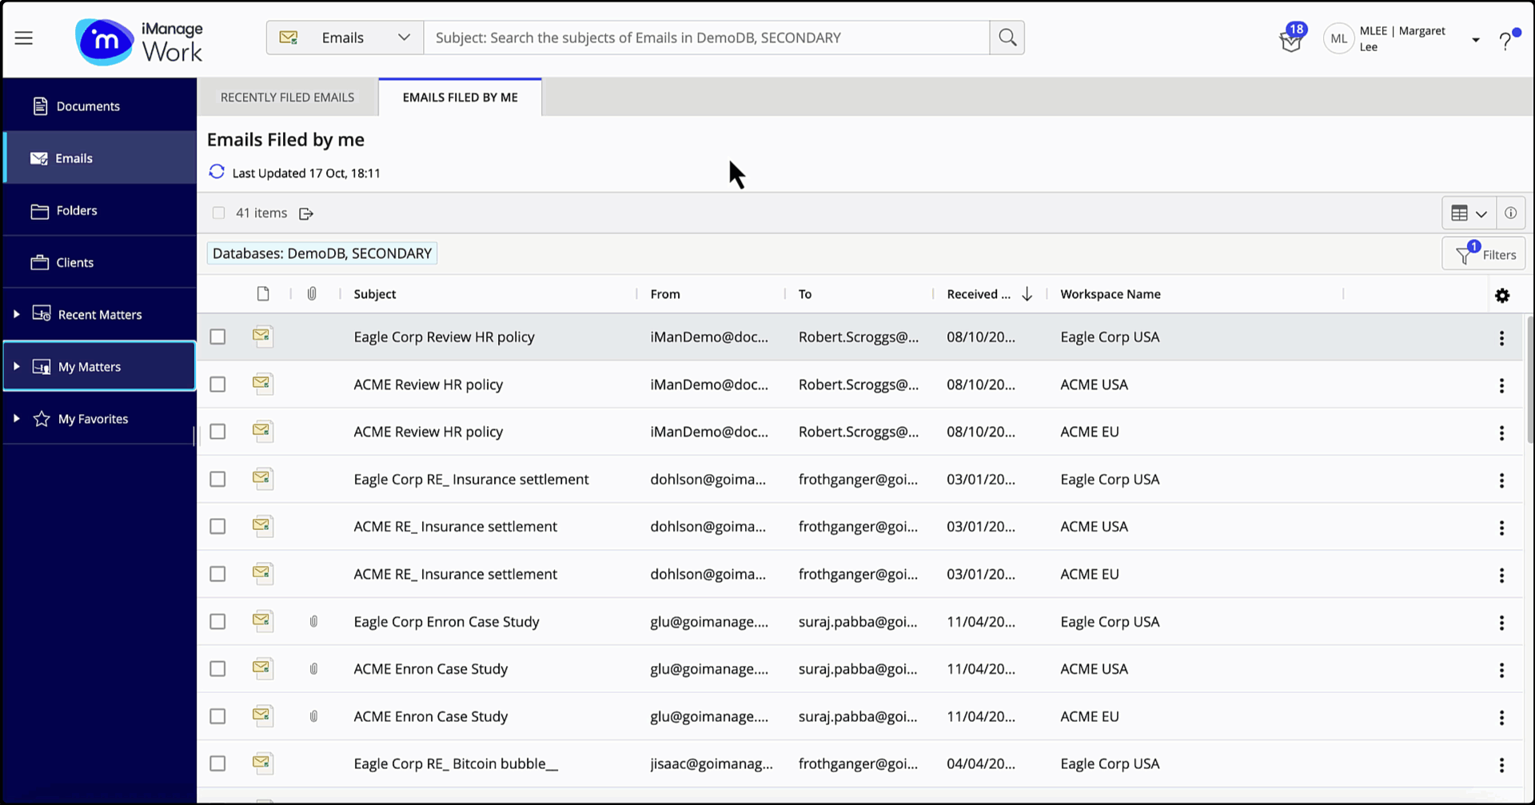This screenshot has height=805, width=1535.
Task: Open the Clients section
Action: [x=74, y=261]
